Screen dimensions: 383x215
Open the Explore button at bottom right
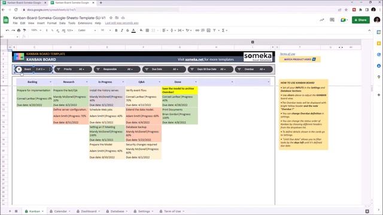(367, 211)
